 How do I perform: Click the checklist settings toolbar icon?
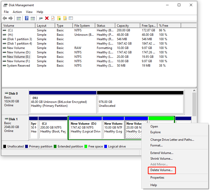click(71, 18)
